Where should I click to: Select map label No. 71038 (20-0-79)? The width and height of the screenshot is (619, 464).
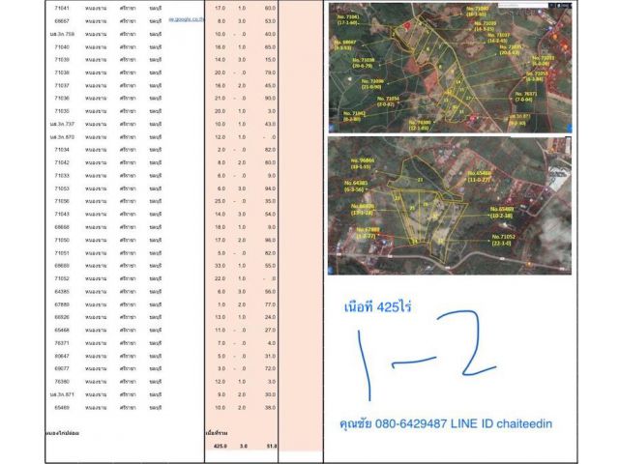[x=364, y=63]
